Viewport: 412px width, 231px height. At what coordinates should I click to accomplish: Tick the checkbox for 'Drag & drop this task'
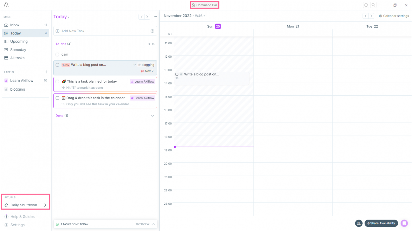(x=57, y=98)
